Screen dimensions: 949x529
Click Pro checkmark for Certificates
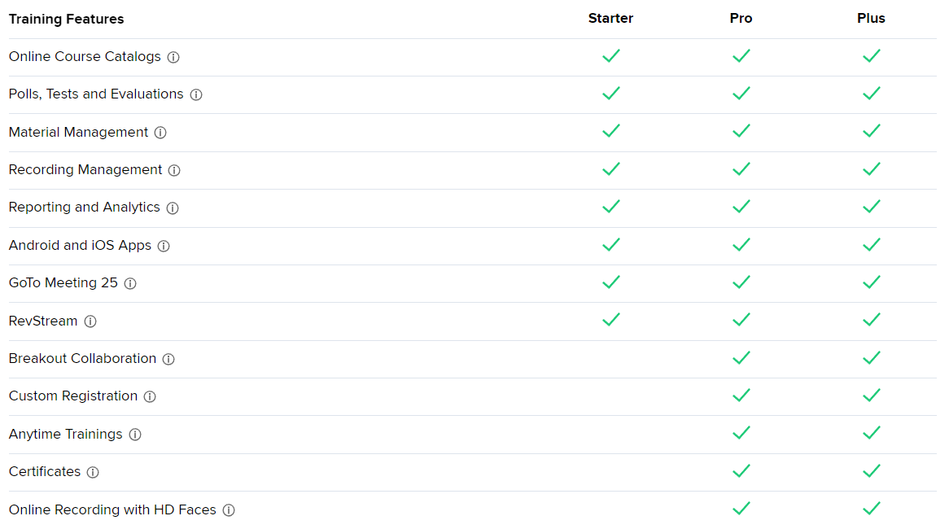point(741,470)
